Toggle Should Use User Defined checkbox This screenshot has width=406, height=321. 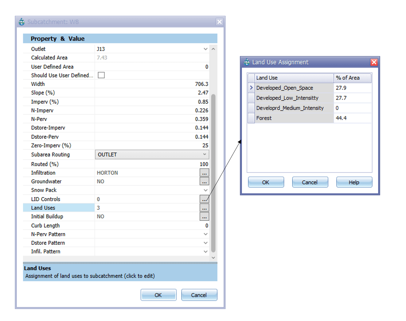pyautogui.click(x=101, y=75)
